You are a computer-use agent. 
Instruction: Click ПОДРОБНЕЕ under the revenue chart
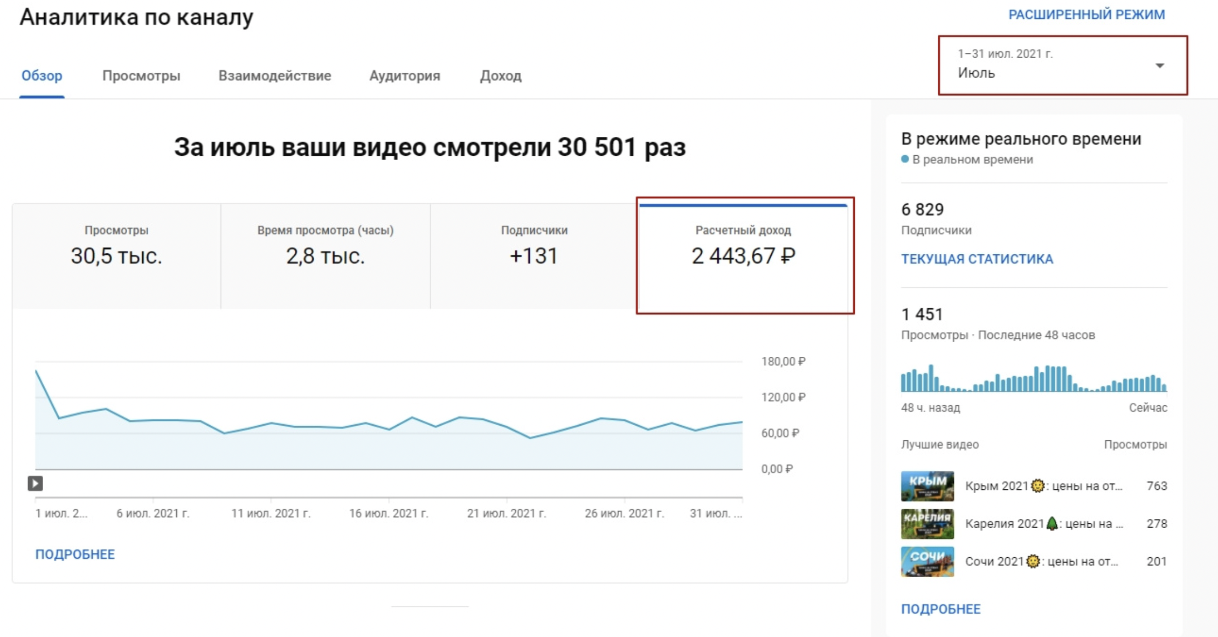pos(75,554)
